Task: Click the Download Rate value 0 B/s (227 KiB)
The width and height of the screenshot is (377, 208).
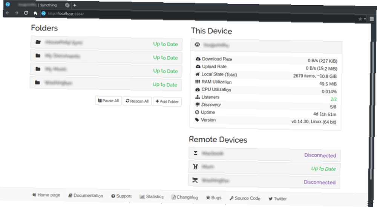Action: tap(322, 61)
